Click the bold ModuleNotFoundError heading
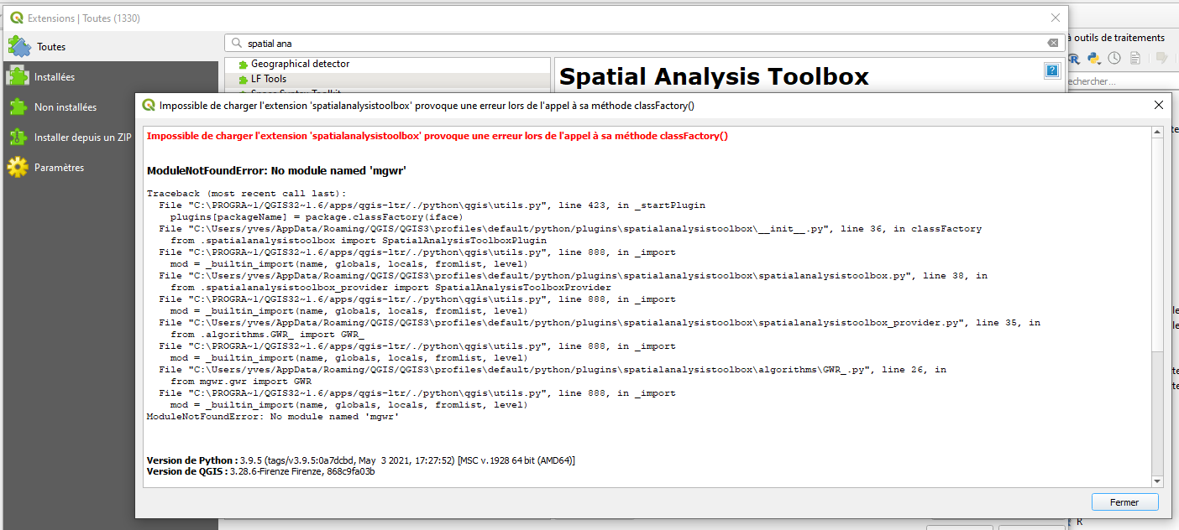This screenshot has width=1179, height=530. pos(276,171)
